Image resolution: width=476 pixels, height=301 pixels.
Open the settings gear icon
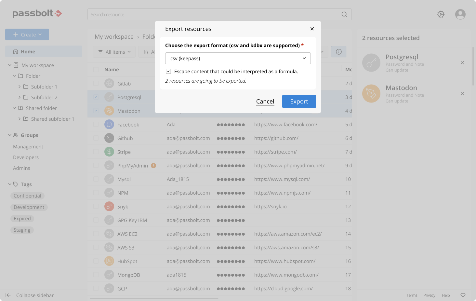pos(441,14)
